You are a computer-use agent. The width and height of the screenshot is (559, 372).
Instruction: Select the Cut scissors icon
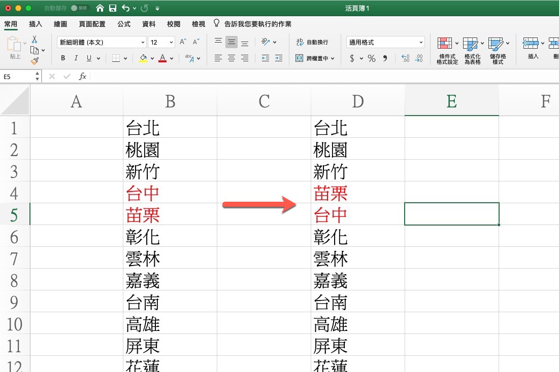pos(35,39)
